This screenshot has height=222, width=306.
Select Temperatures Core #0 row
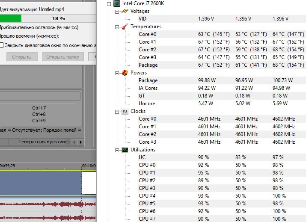pos(222,34)
